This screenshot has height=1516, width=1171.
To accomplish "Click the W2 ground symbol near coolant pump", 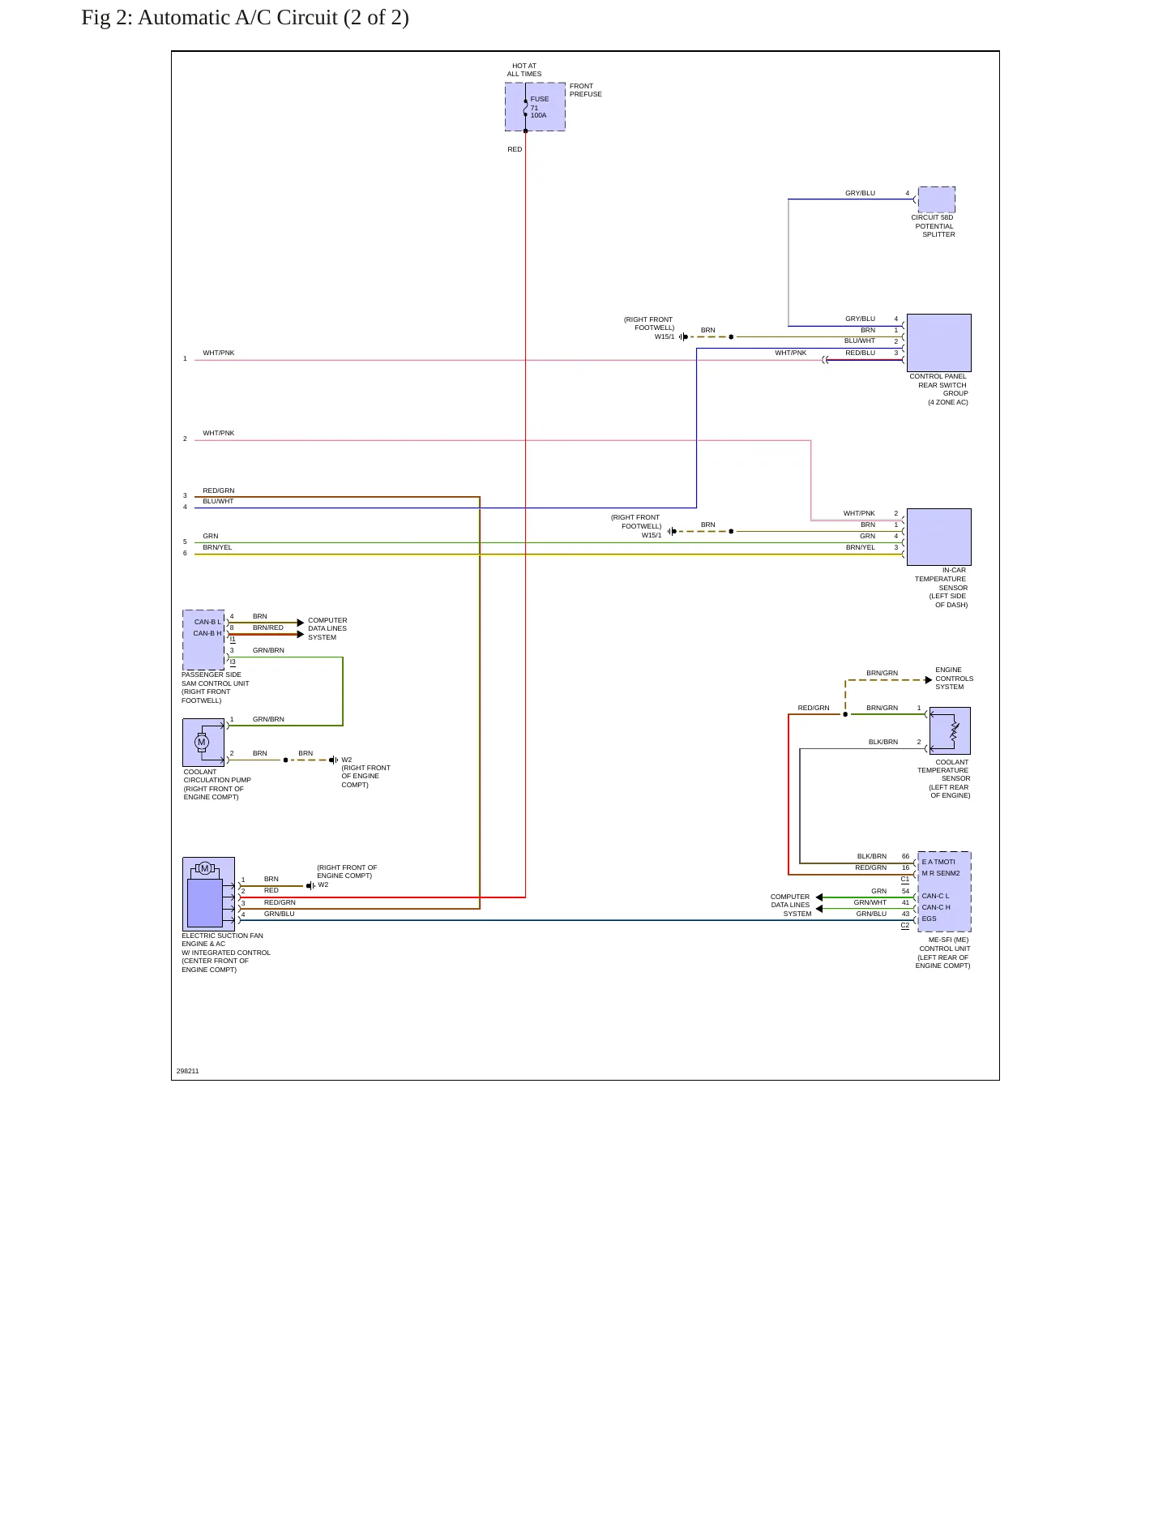I will pos(334,760).
